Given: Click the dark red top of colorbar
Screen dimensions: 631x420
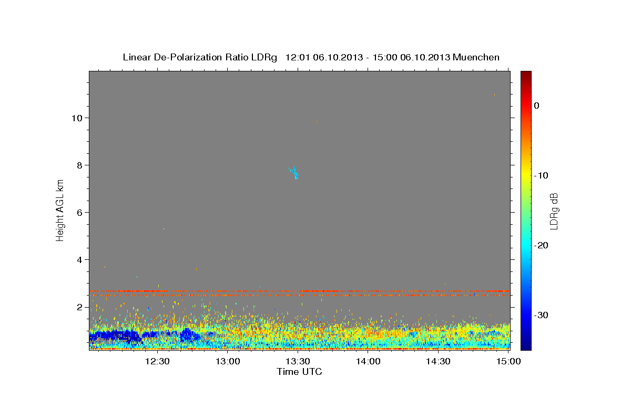Looking at the screenshot, I should 526,75.
